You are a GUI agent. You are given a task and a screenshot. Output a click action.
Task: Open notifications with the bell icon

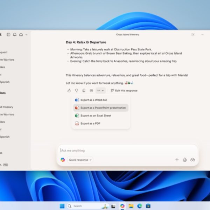(15, 35)
